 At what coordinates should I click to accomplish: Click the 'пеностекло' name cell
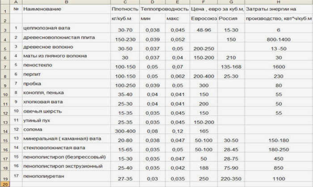(x=67, y=65)
